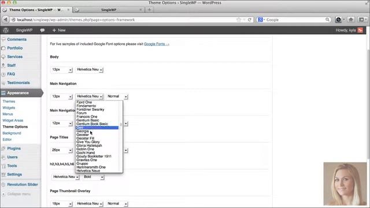Screen dimensions: 370x208
Task: Switch to Theme Options browser tab
Action: pos(36,10)
